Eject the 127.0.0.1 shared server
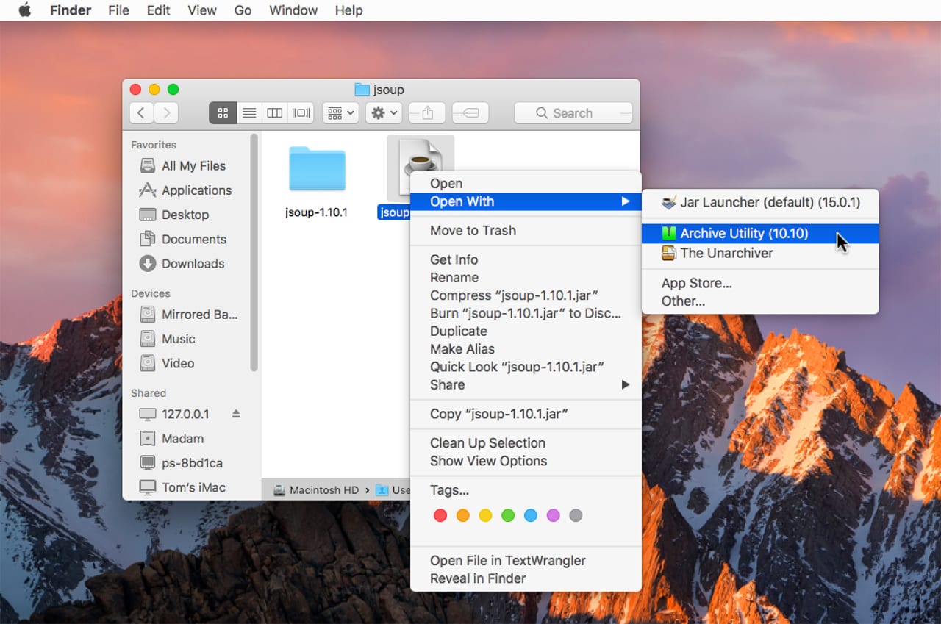Viewport: 941px width, 624px height. click(236, 414)
